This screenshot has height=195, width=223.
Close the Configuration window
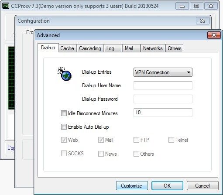202,21
